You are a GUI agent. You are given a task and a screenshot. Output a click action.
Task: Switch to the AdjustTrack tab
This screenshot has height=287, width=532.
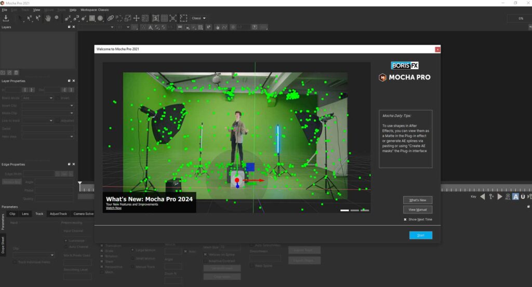[58, 214]
